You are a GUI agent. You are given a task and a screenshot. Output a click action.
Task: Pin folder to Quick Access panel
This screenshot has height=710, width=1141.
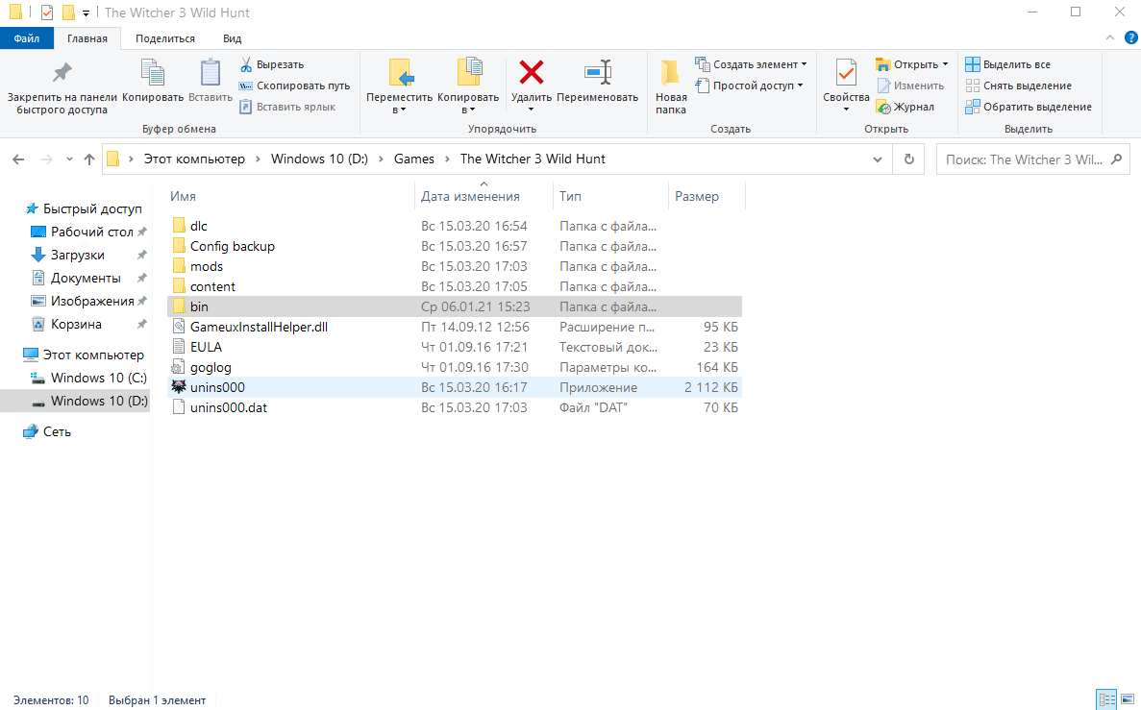pyautogui.click(x=62, y=86)
